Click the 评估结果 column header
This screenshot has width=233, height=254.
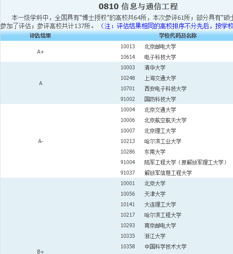pos(40,36)
